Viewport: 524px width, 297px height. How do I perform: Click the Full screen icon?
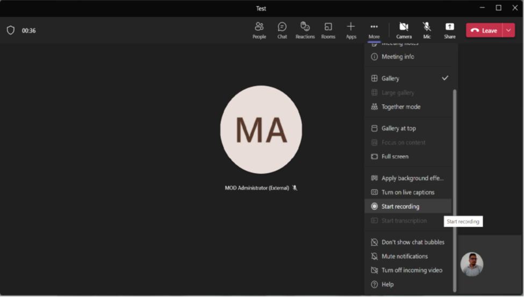(374, 157)
